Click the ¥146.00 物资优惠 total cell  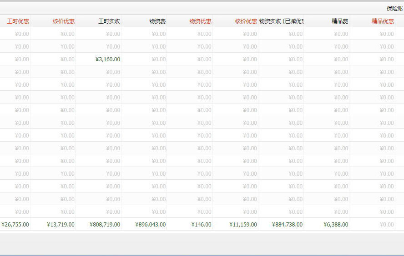[x=201, y=224]
